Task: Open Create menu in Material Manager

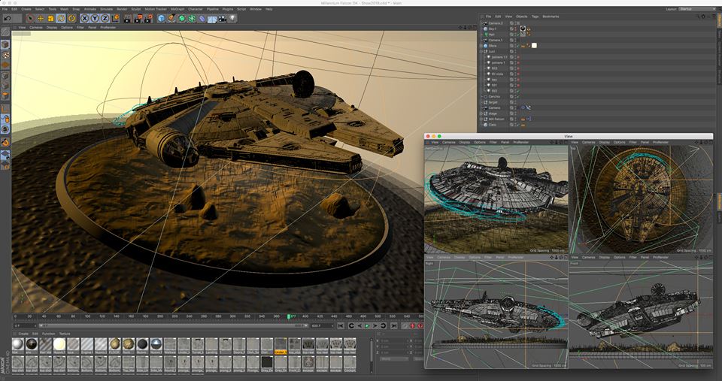Action: click(x=23, y=334)
